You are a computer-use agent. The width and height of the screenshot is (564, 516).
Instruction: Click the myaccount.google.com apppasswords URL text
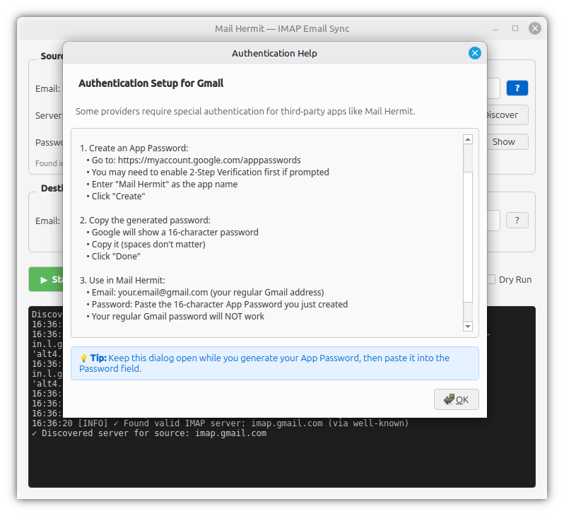pos(209,160)
